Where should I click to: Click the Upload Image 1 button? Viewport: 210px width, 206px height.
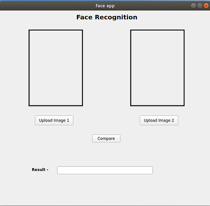pos(54,120)
